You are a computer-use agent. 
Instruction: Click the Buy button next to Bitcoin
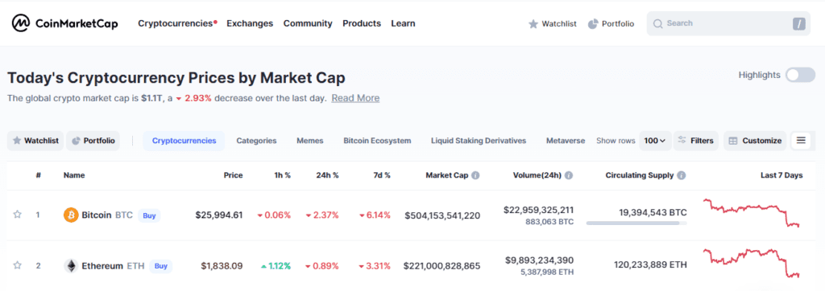[x=149, y=215]
